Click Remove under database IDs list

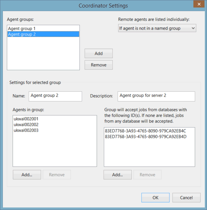(147, 175)
